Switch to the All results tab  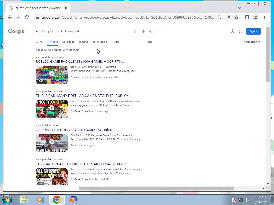click(x=39, y=42)
